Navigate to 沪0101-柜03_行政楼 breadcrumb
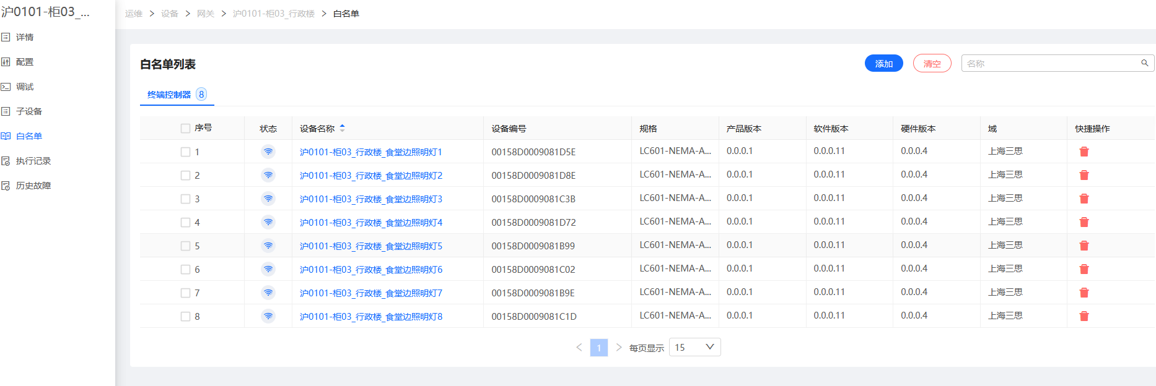 (x=274, y=14)
